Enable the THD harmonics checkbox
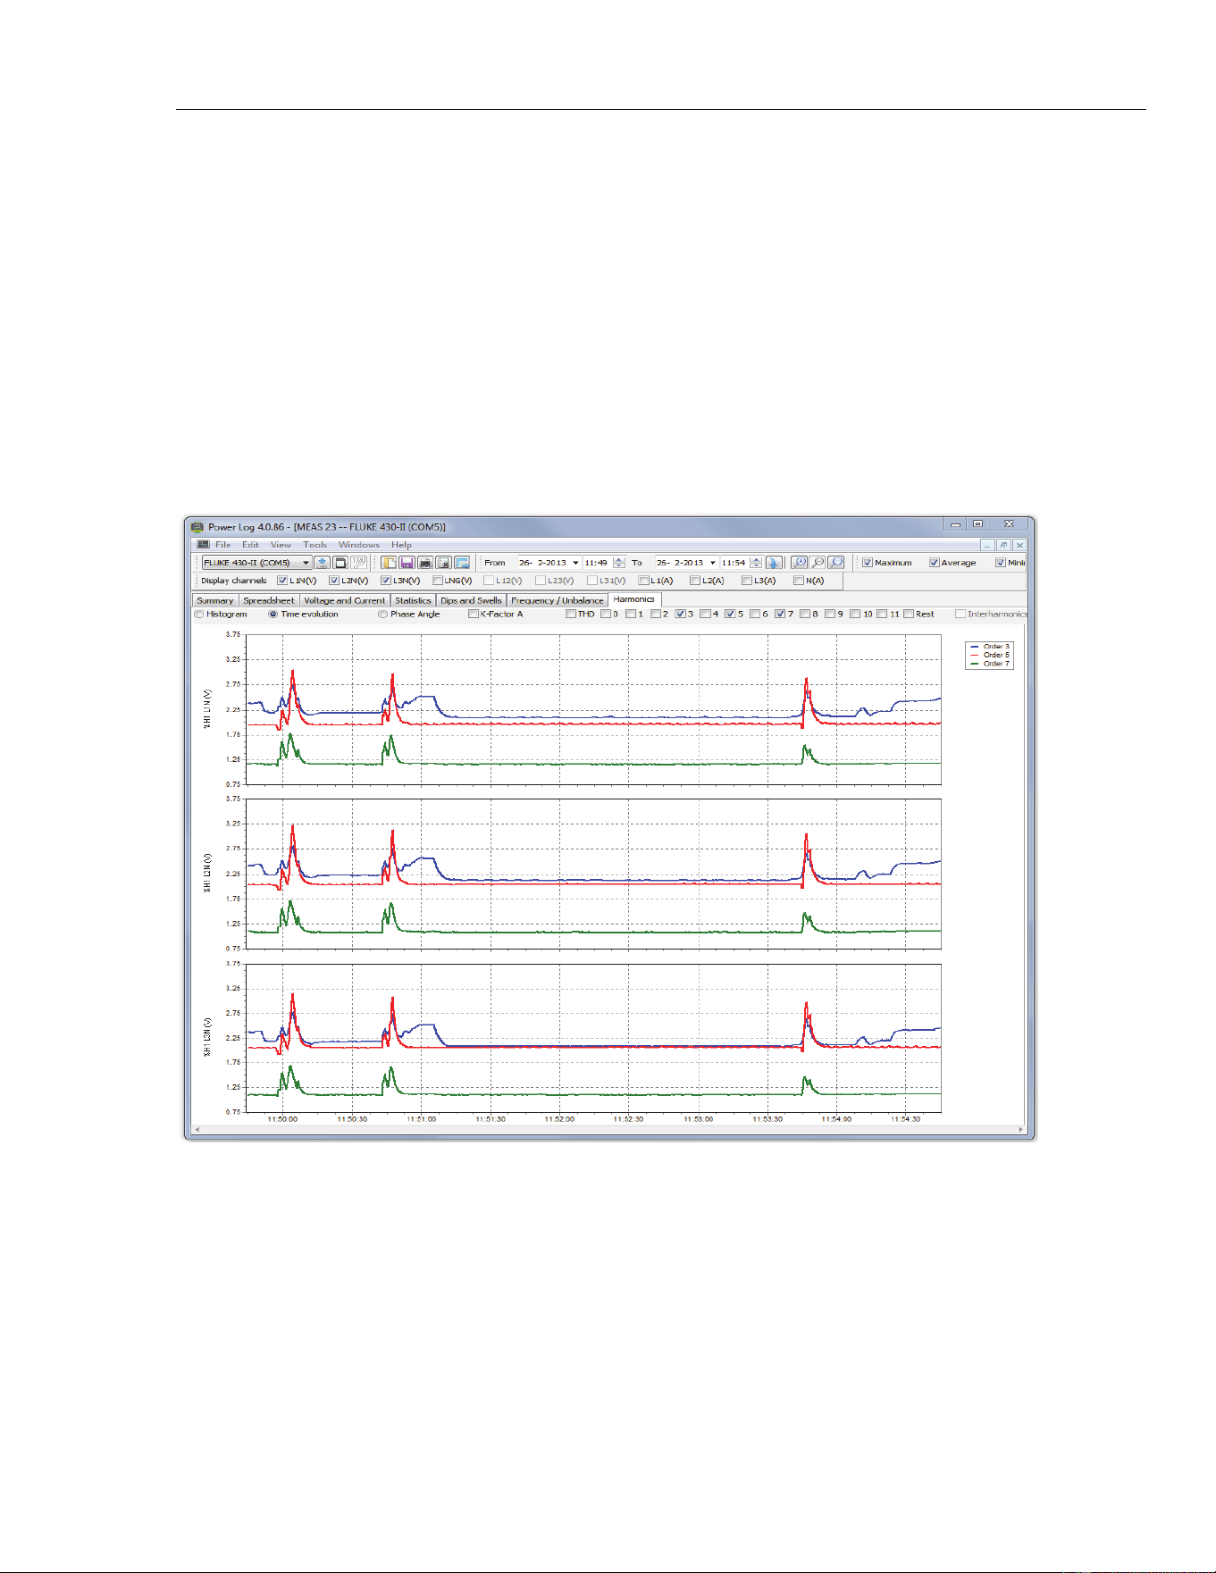 pos(570,615)
